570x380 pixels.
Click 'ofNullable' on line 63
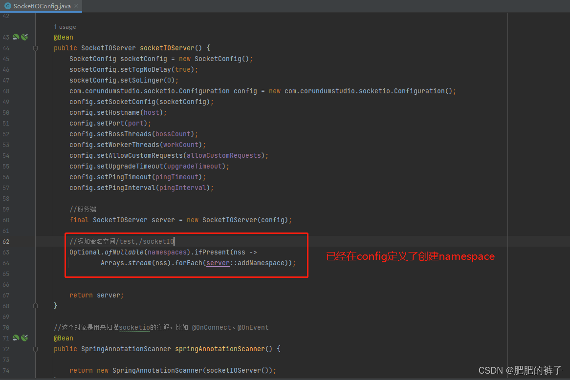124,252
